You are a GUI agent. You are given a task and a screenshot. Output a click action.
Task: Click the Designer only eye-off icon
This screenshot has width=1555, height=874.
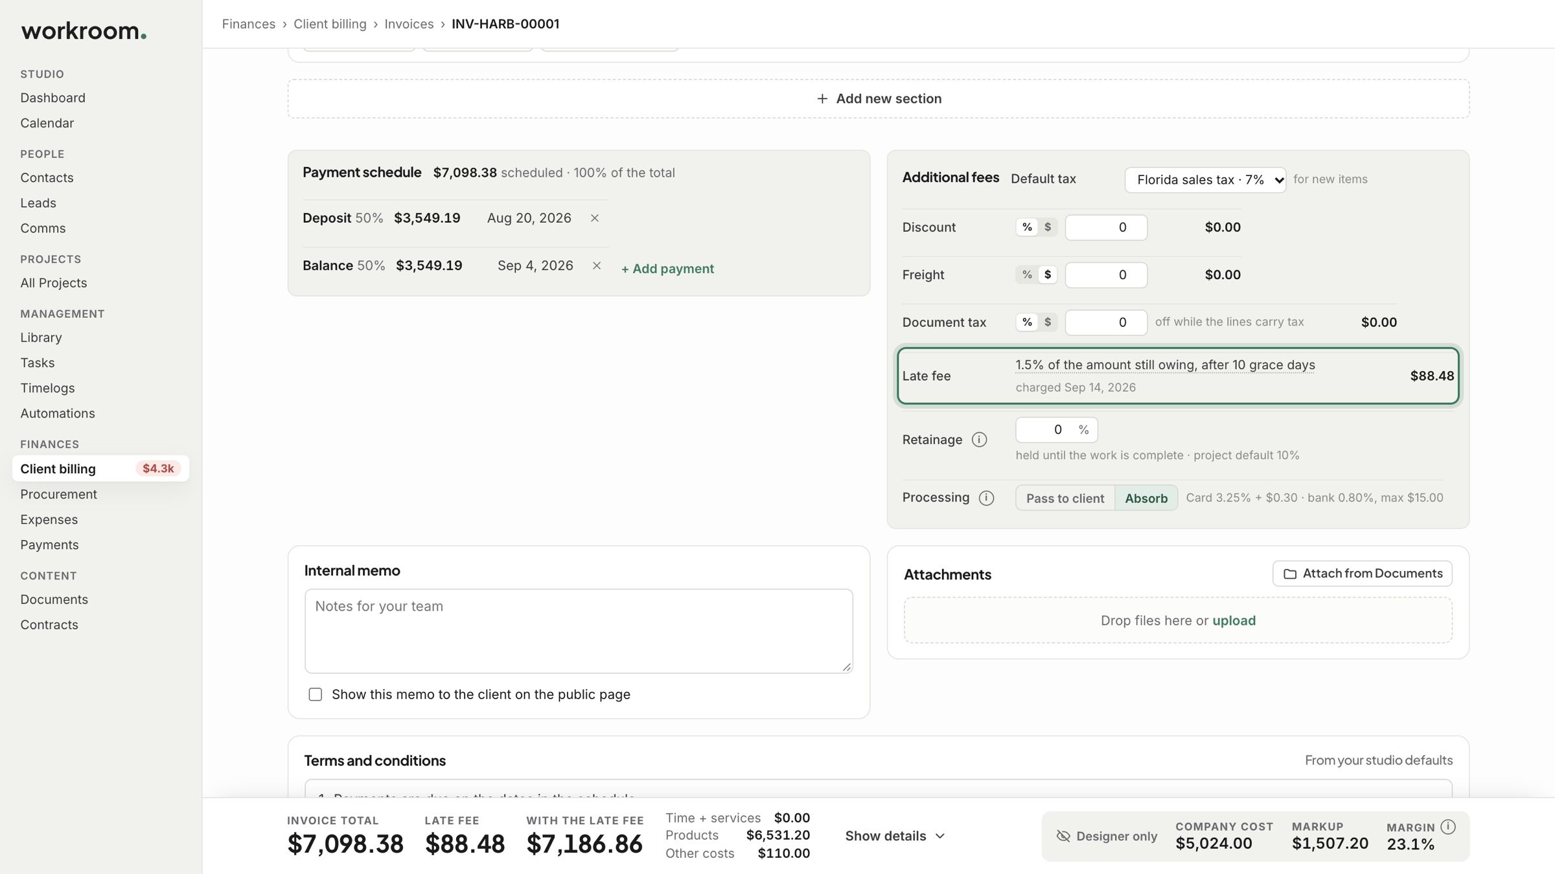(1063, 836)
